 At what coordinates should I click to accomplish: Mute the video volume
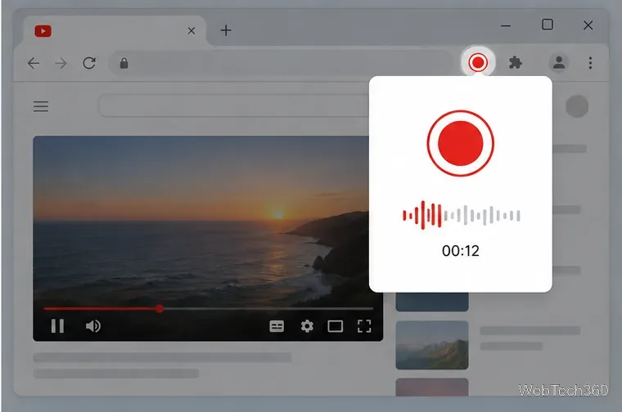click(x=93, y=326)
